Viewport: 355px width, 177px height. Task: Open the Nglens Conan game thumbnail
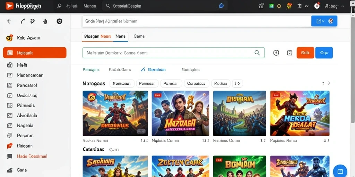180,113
